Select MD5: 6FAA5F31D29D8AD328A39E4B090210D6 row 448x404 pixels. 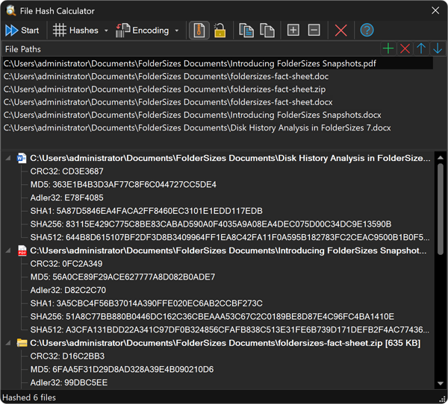coord(122,369)
